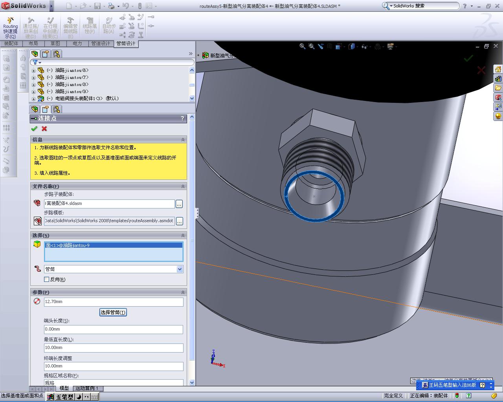Open the 管筒 route type dropdown
Image resolution: width=503 pixels, height=402 pixels.
[180, 269]
